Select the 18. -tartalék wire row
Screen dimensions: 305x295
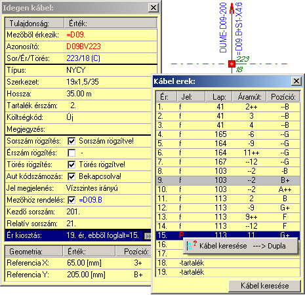(228, 263)
